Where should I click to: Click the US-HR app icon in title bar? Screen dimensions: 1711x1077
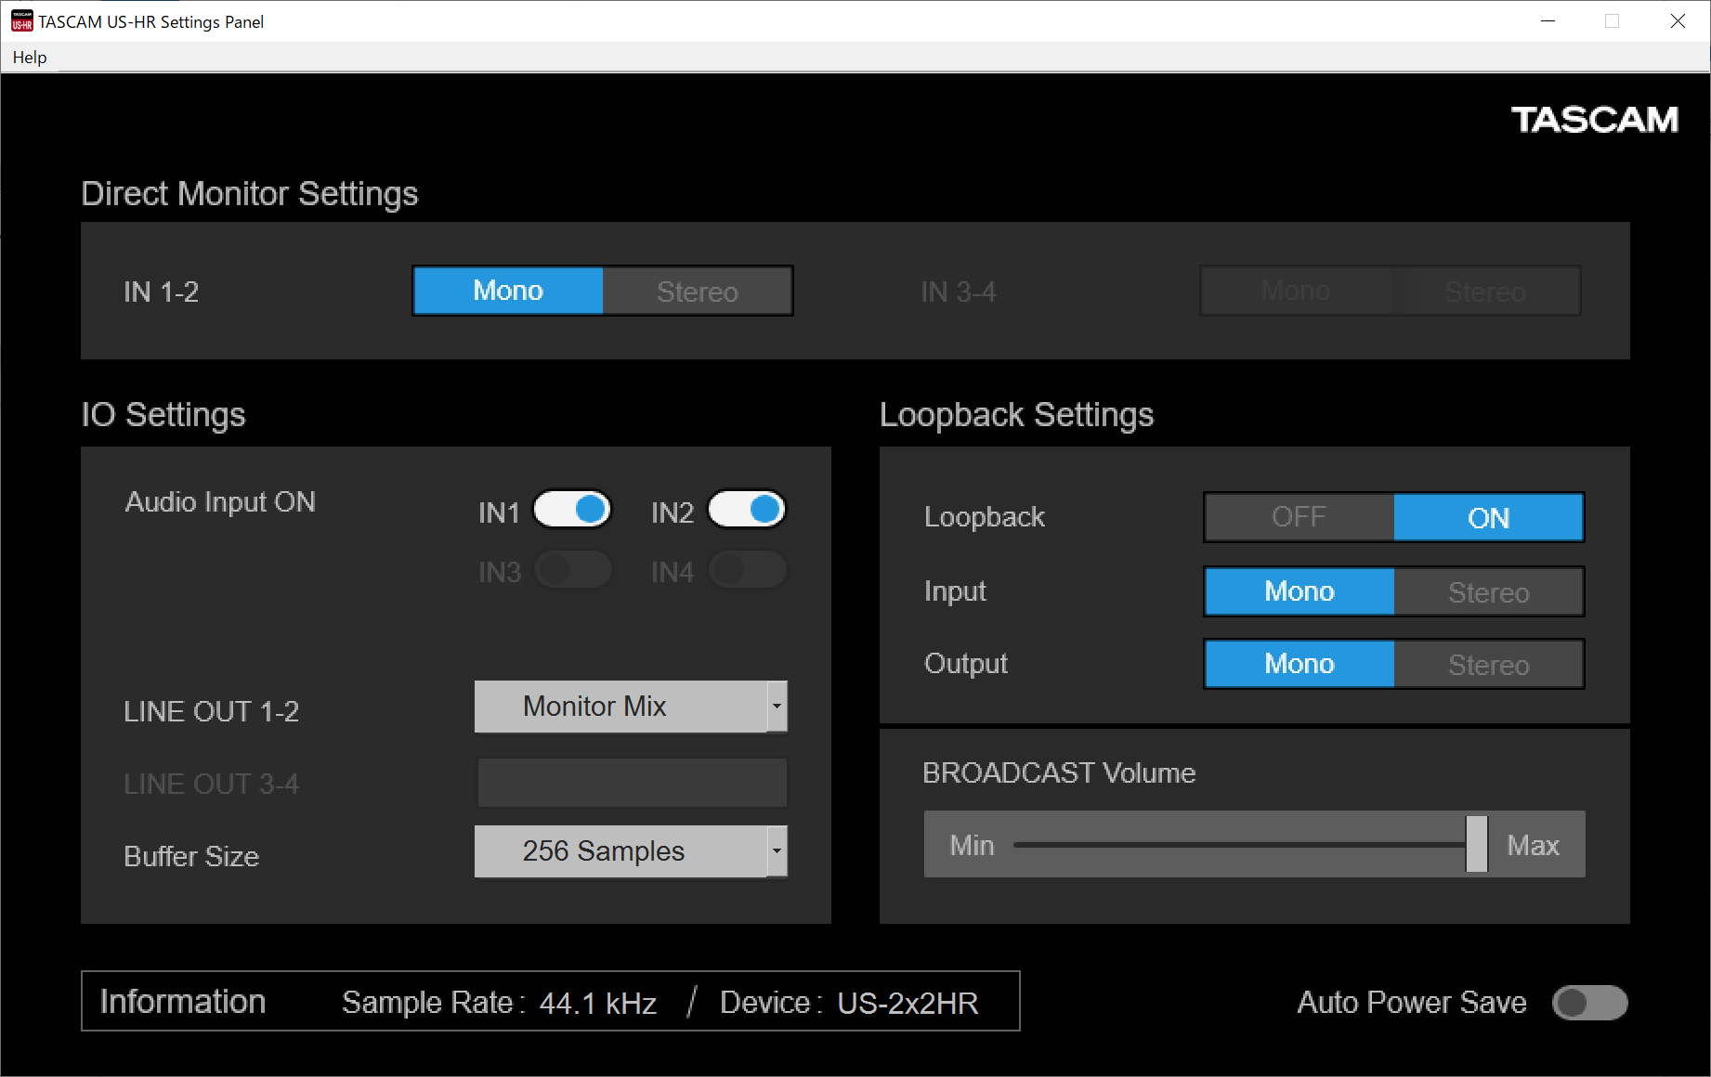pos(21,21)
